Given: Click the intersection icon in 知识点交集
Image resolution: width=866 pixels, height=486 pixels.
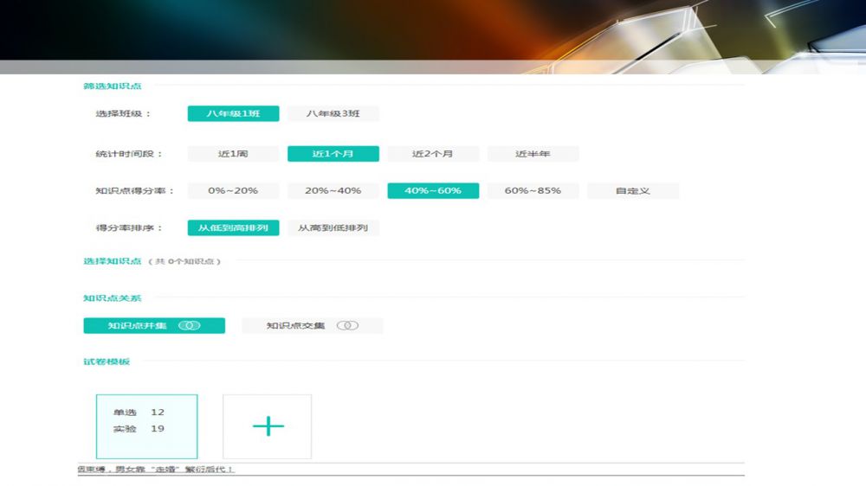Looking at the screenshot, I should coord(347,326).
